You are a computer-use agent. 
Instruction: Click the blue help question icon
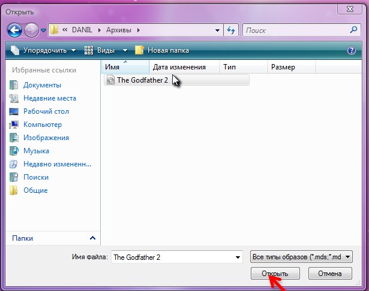pyautogui.click(x=352, y=50)
